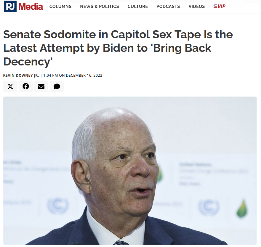Click the article headline text
Screen dimensions: 261x247
coord(118,48)
